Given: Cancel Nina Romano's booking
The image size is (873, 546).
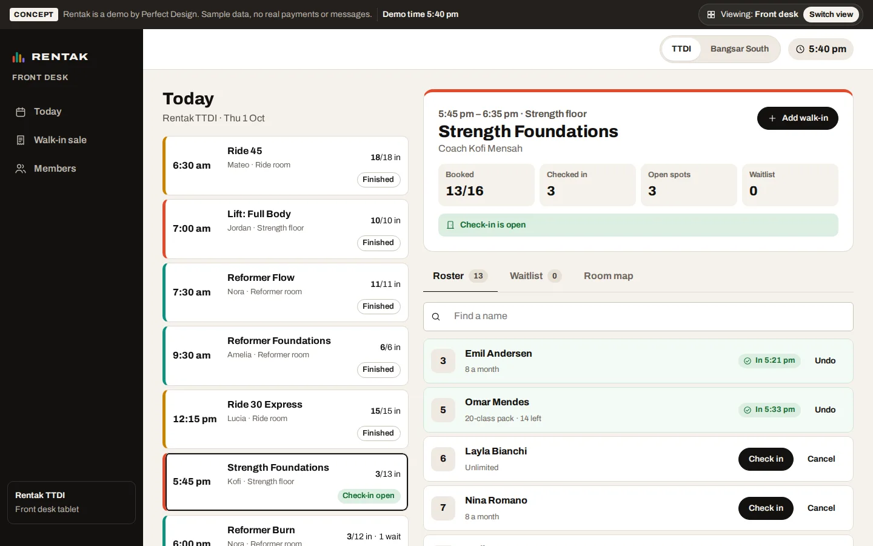Looking at the screenshot, I should [x=821, y=508].
